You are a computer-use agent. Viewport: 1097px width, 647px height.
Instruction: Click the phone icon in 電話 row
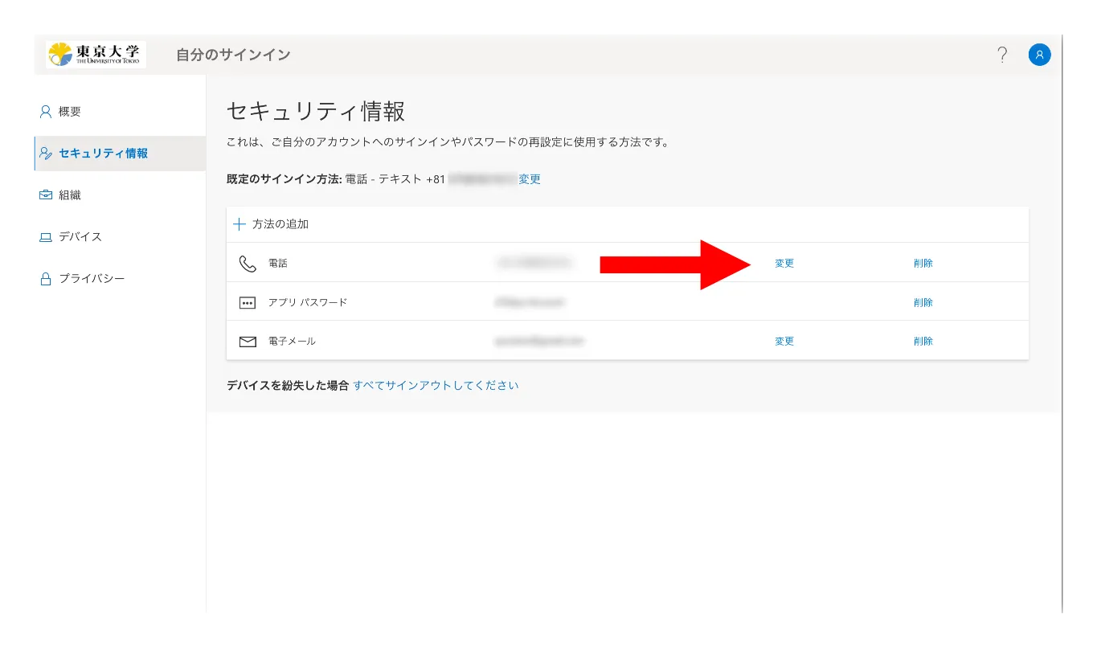point(248,263)
